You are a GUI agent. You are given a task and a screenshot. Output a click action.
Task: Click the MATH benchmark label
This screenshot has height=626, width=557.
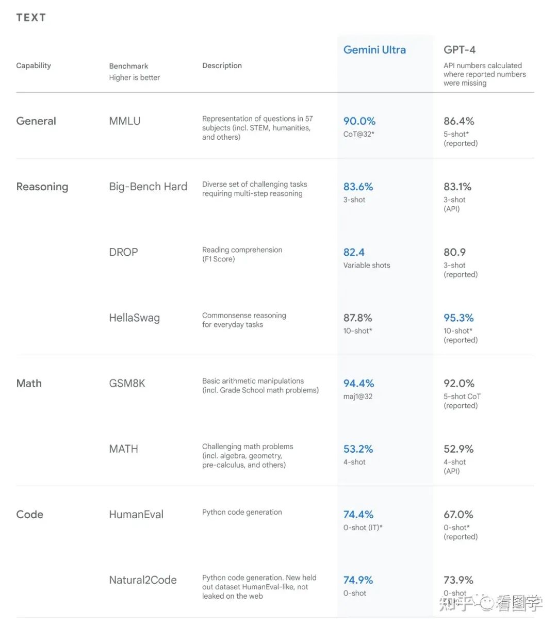pos(124,449)
